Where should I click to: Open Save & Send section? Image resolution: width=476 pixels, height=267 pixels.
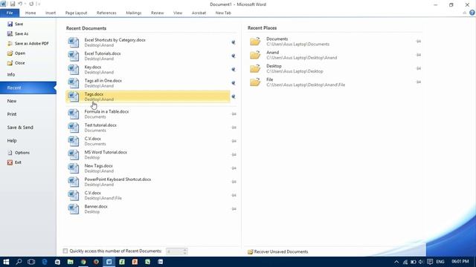(20, 128)
